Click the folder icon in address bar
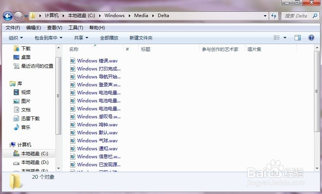Viewport: 322px width, 194px height. (33, 16)
